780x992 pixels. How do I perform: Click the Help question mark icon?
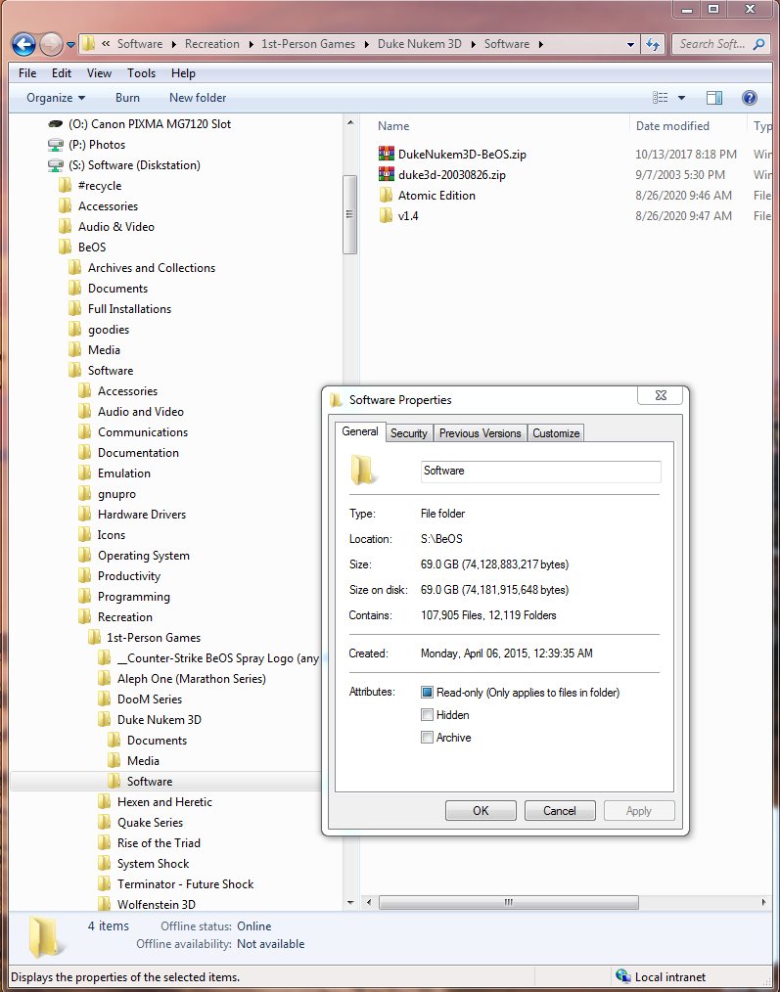pyautogui.click(x=750, y=98)
